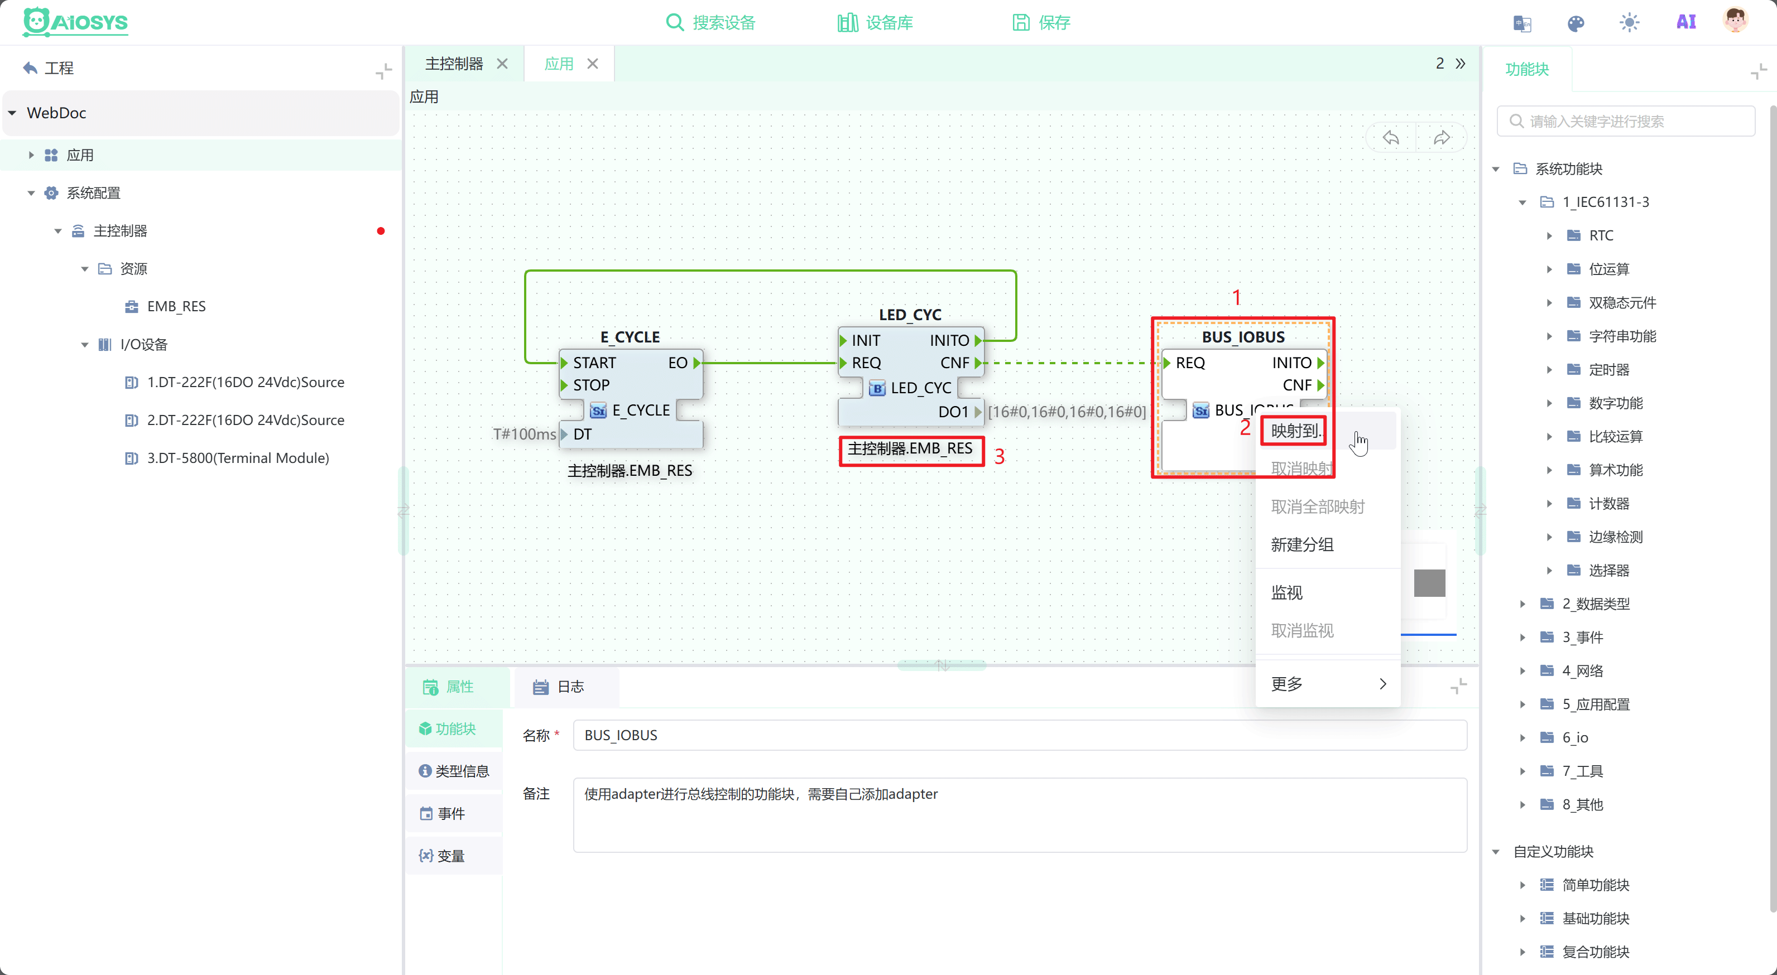This screenshot has height=975, width=1777.
Task: Open 类型信息 properties section
Action: (x=454, y=771)
